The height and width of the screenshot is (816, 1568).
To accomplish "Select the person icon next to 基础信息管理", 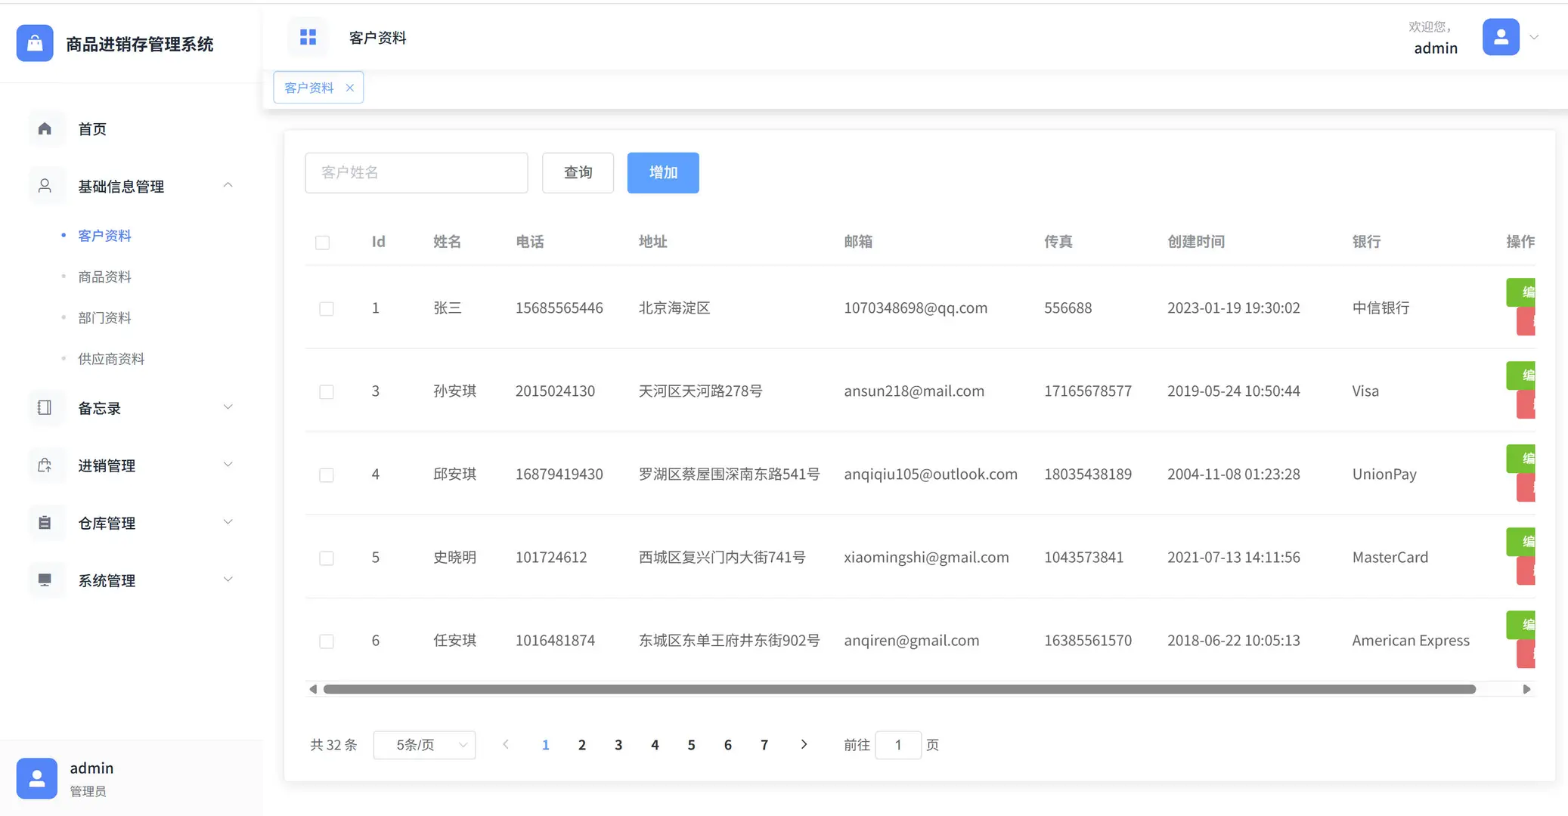I will point(45,185).
